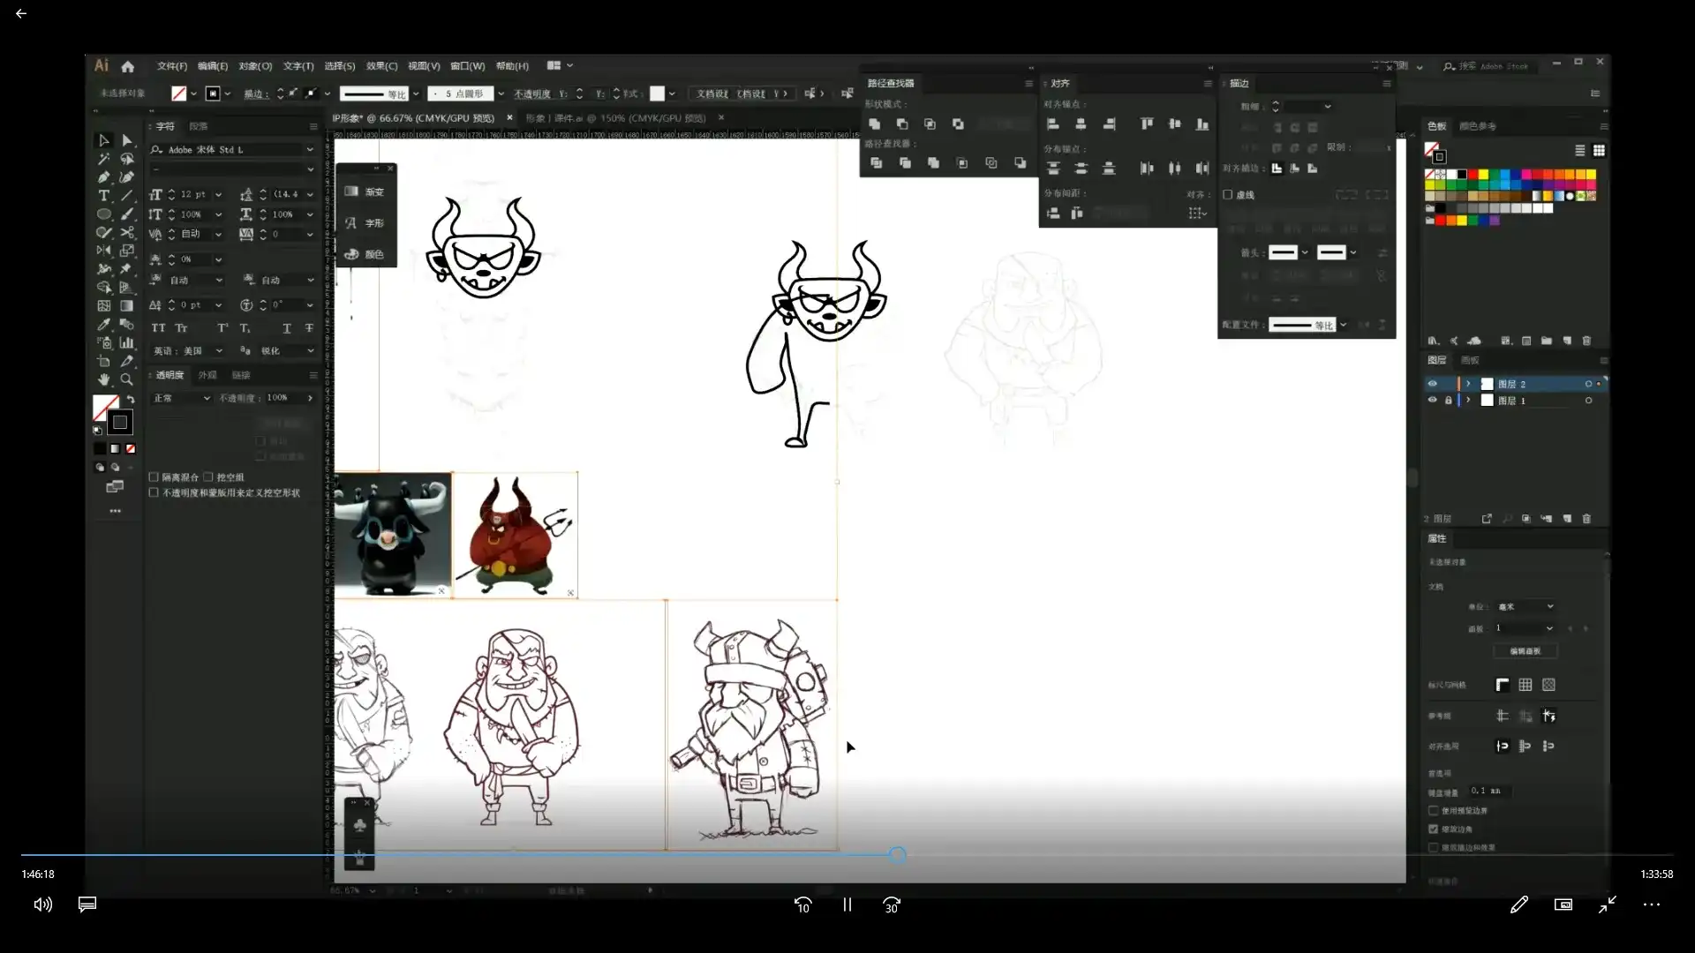
Task: Click the show grid icon in Properties
Action: [x=1525, y=685]
